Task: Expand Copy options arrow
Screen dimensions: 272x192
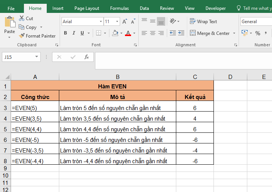Action: 41,27
